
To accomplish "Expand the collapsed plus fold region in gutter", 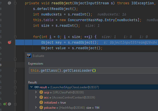I will click(15, 104).
